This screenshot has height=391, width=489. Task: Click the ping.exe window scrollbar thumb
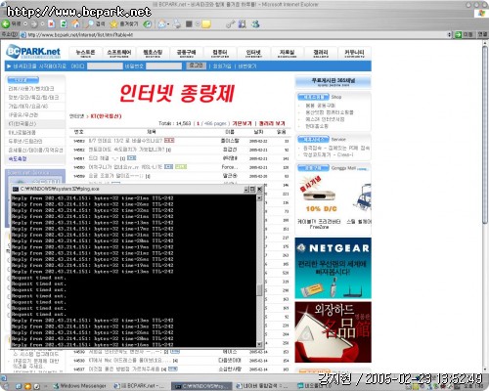259,290
